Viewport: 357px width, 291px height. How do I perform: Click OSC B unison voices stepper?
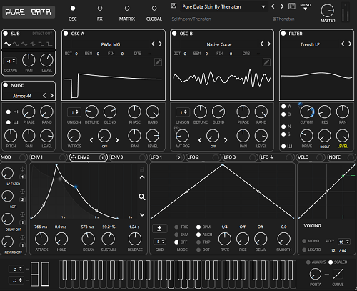(x=183, y=112)
